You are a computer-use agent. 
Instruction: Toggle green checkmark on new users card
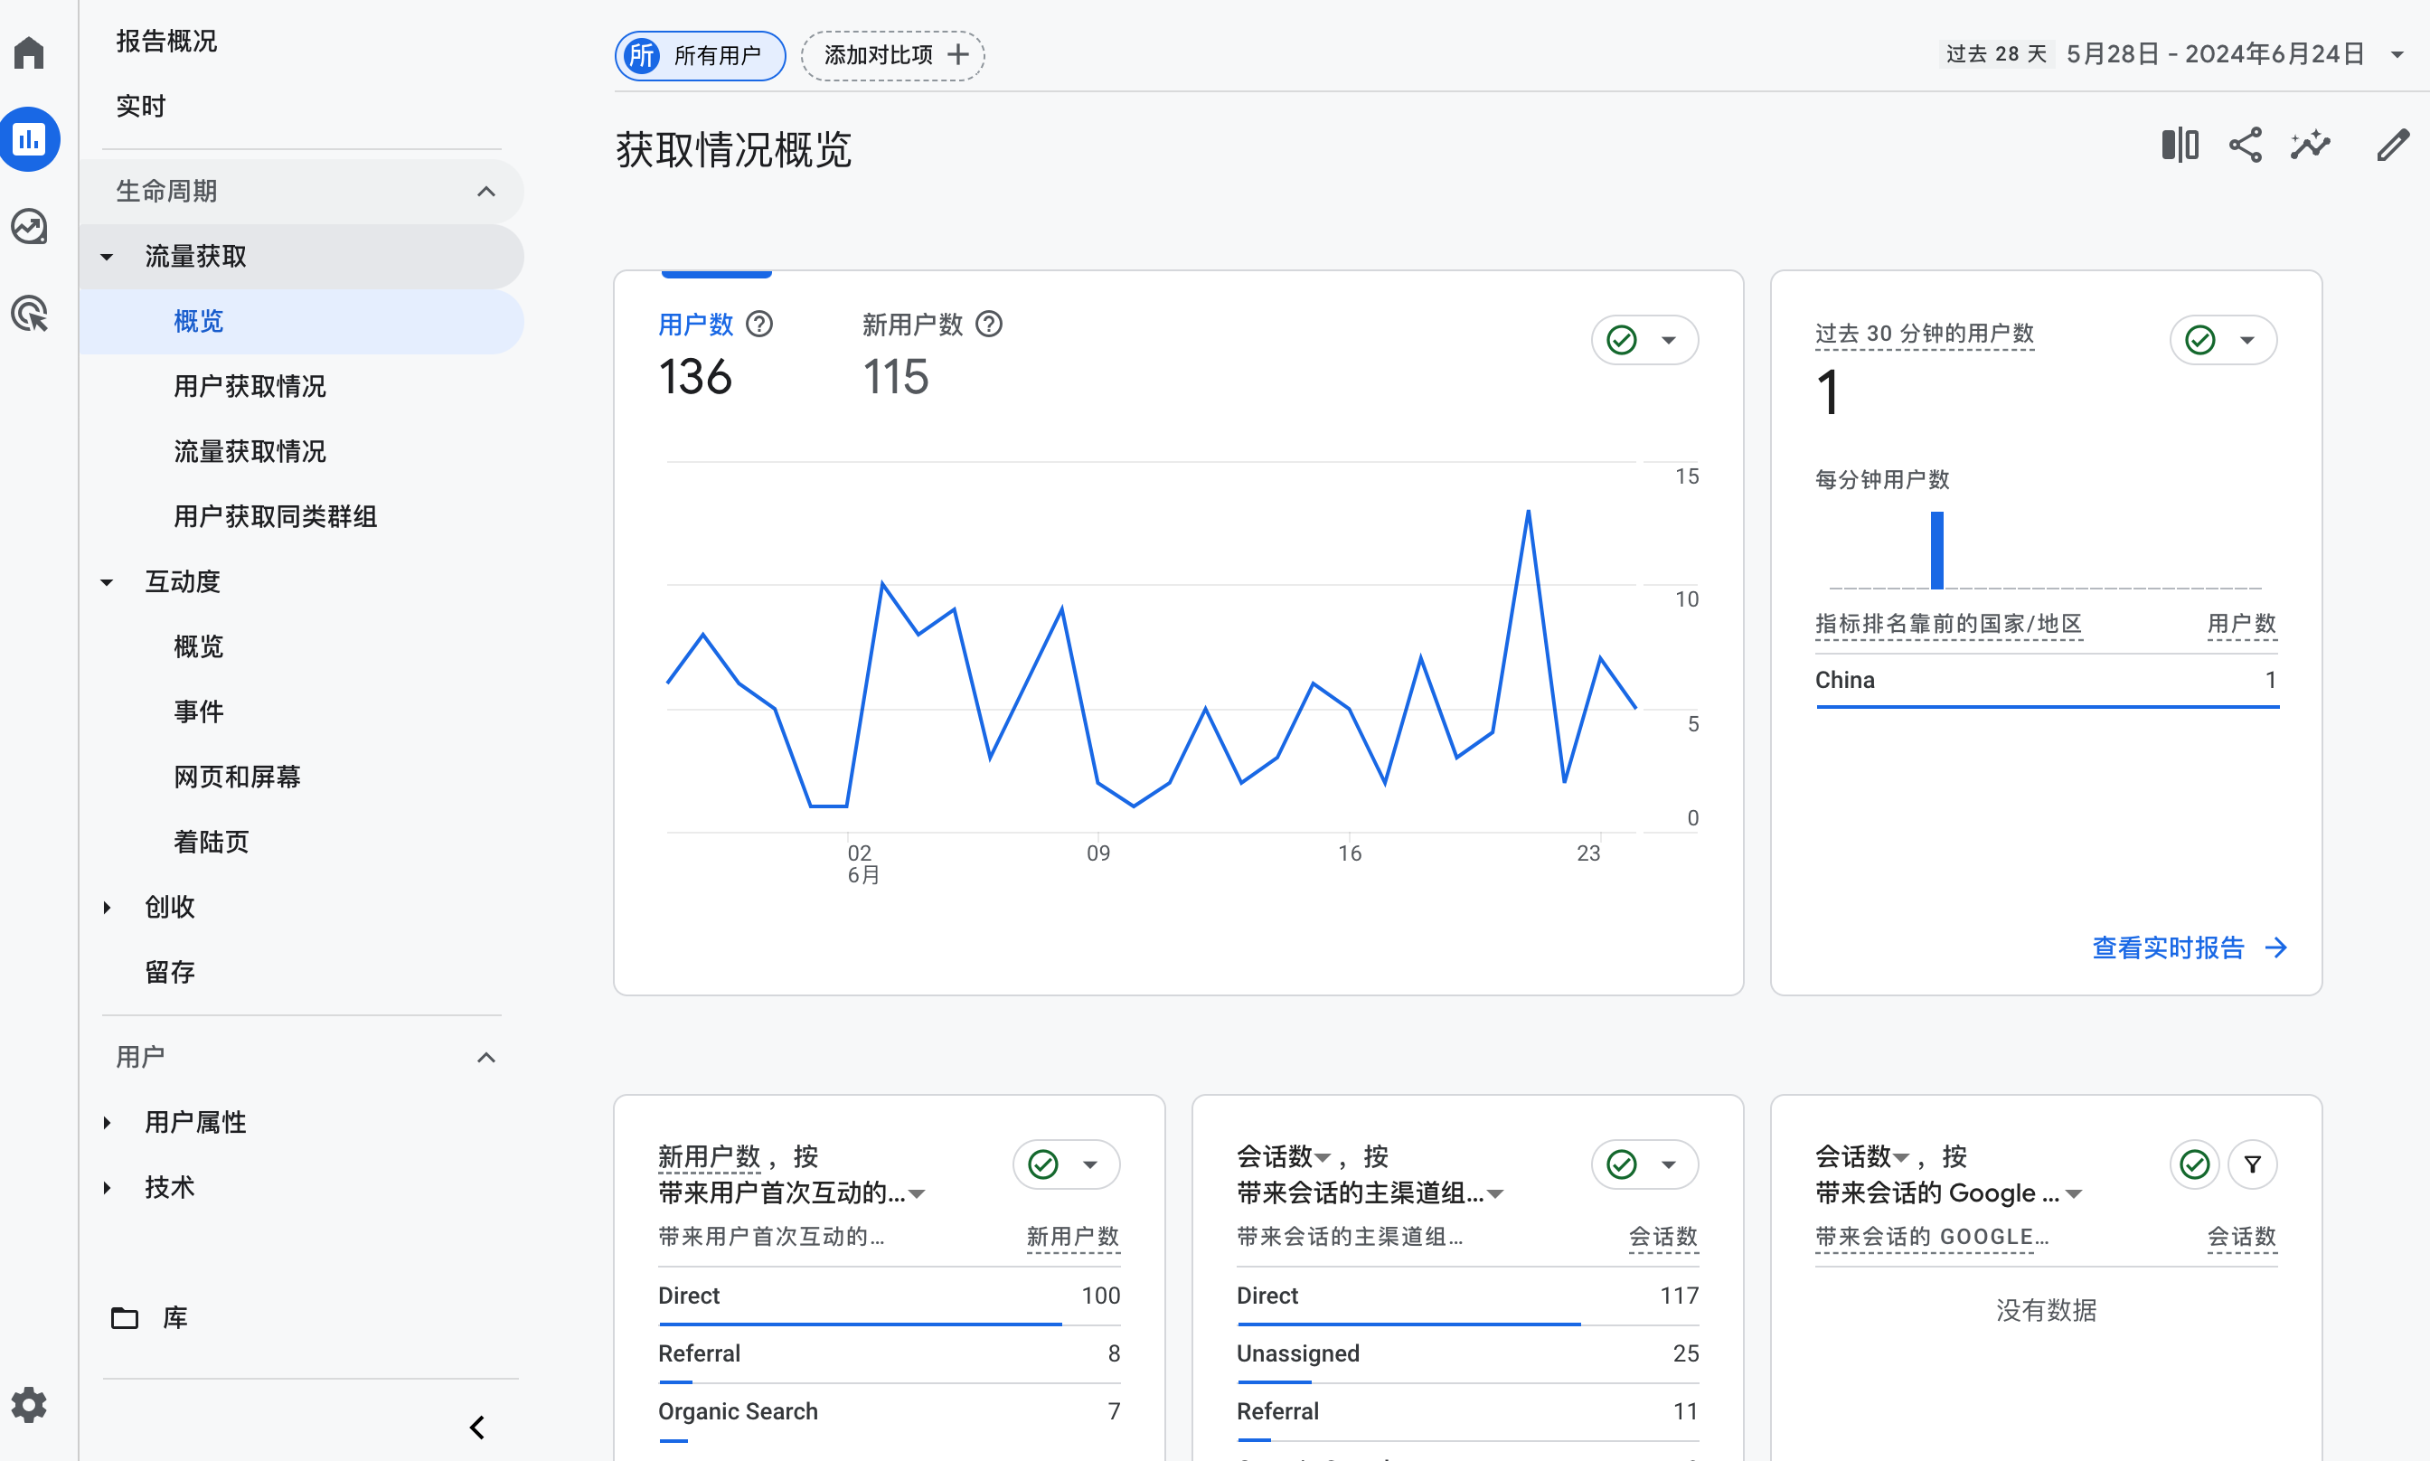pyautogui.click(x=1043, y=1164)
